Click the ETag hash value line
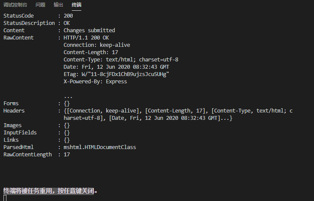 point(116,74)
